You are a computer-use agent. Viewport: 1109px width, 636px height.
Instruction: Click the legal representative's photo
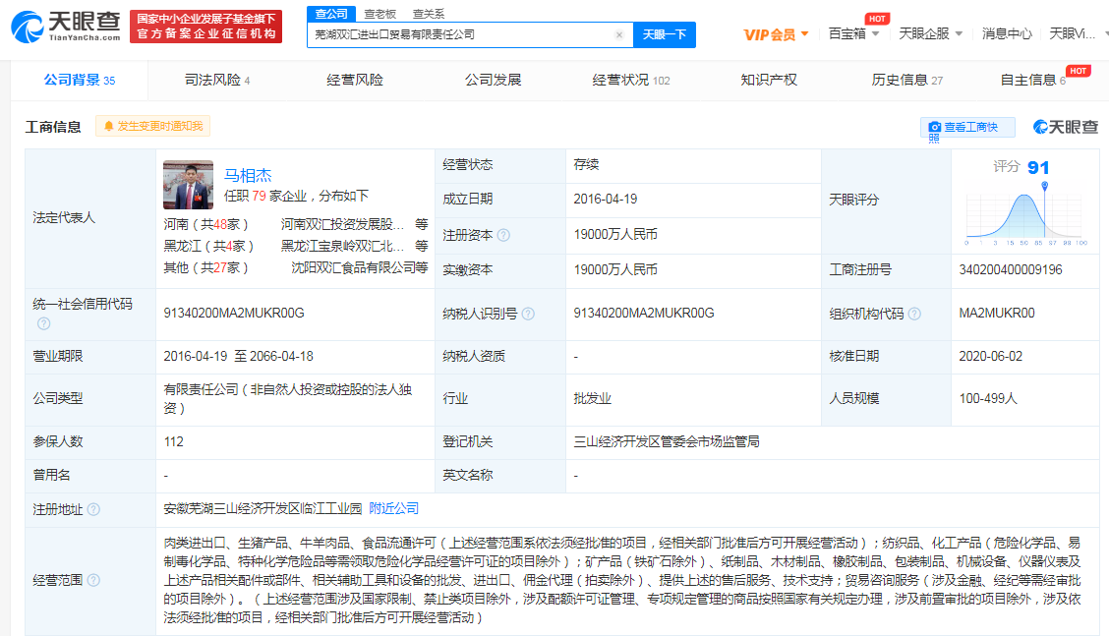pyautogui.click(x=188, y=185)
